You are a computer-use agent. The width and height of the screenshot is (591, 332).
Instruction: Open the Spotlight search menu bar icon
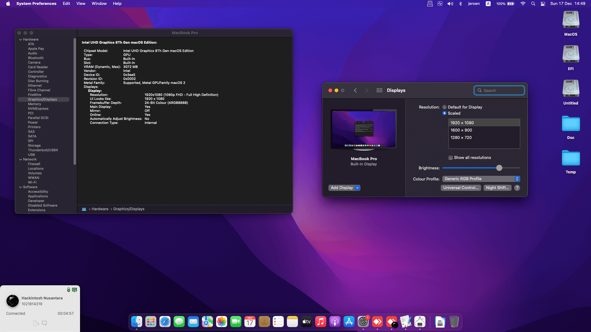coord(533,4)
